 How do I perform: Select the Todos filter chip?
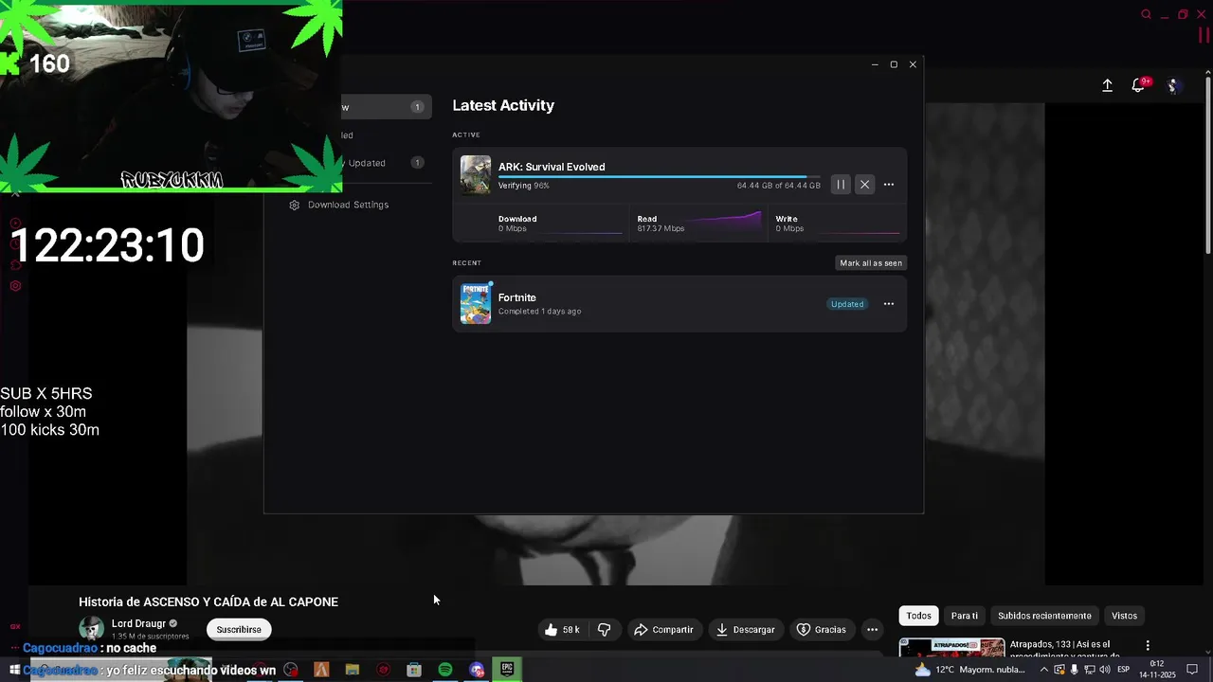click(x=918, y=616)
